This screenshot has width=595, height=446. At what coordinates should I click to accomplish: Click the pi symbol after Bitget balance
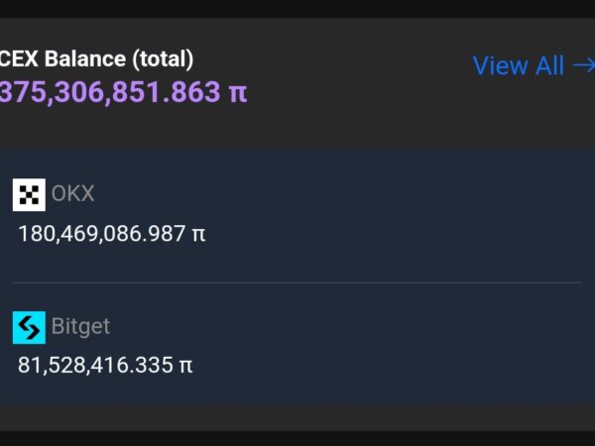186,367
